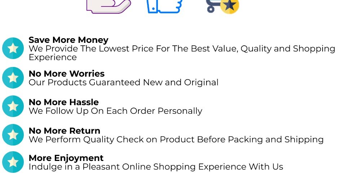Click the star icon beside No More Return
Screen dimensions: 346x193
[13, 135]
